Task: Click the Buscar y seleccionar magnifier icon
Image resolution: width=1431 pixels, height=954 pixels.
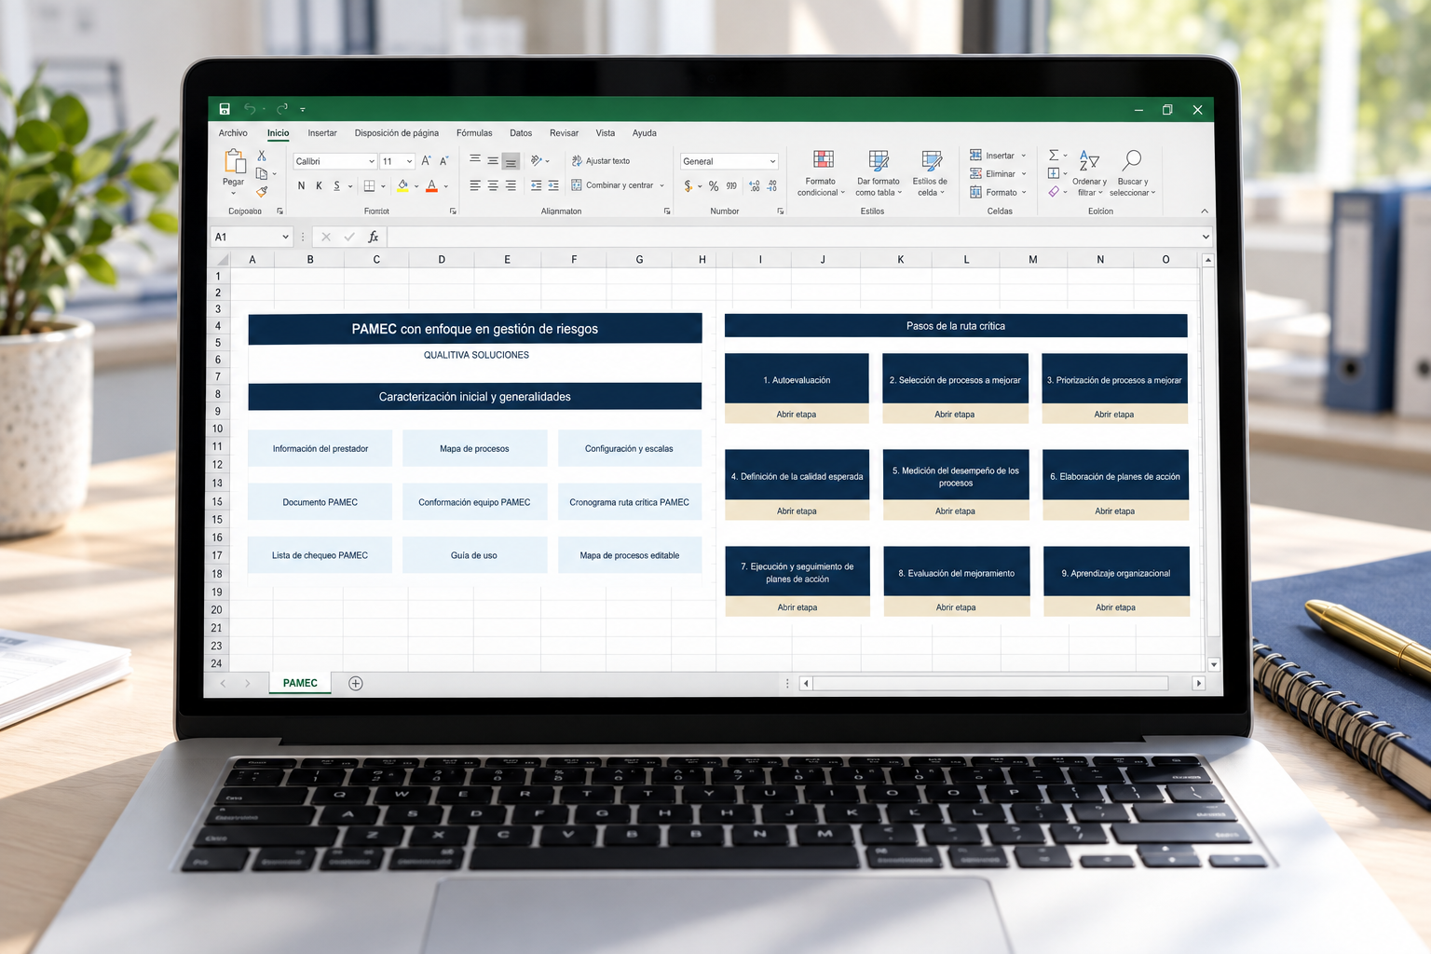Action: [x=1132, y=159]
